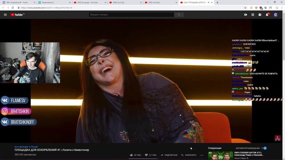Open the YouTube messages icon
Viewport: 285px width, 160px height.
point(260,15)
